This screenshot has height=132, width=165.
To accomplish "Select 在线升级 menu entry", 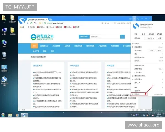I will pos(137,91).
